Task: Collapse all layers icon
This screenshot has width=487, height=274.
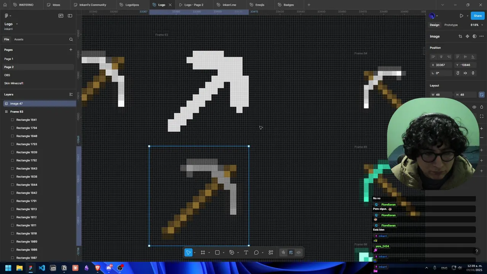Action: pyautogui.click(x=71, y=94)
